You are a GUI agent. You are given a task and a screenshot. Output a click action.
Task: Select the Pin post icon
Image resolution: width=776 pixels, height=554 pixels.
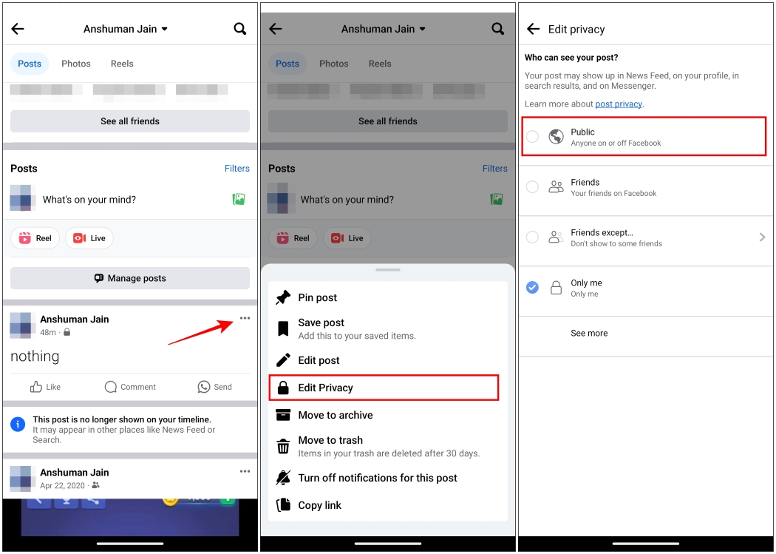pos(283,297)
